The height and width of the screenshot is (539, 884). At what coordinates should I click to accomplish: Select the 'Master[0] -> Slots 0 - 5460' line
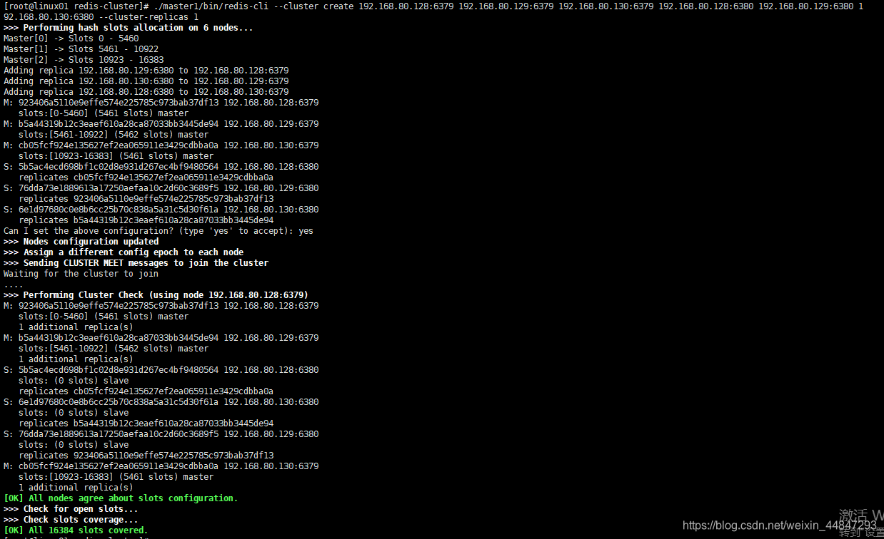71,38
